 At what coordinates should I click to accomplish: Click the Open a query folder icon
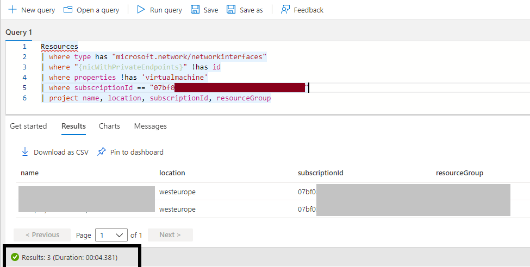pos(68,10)
